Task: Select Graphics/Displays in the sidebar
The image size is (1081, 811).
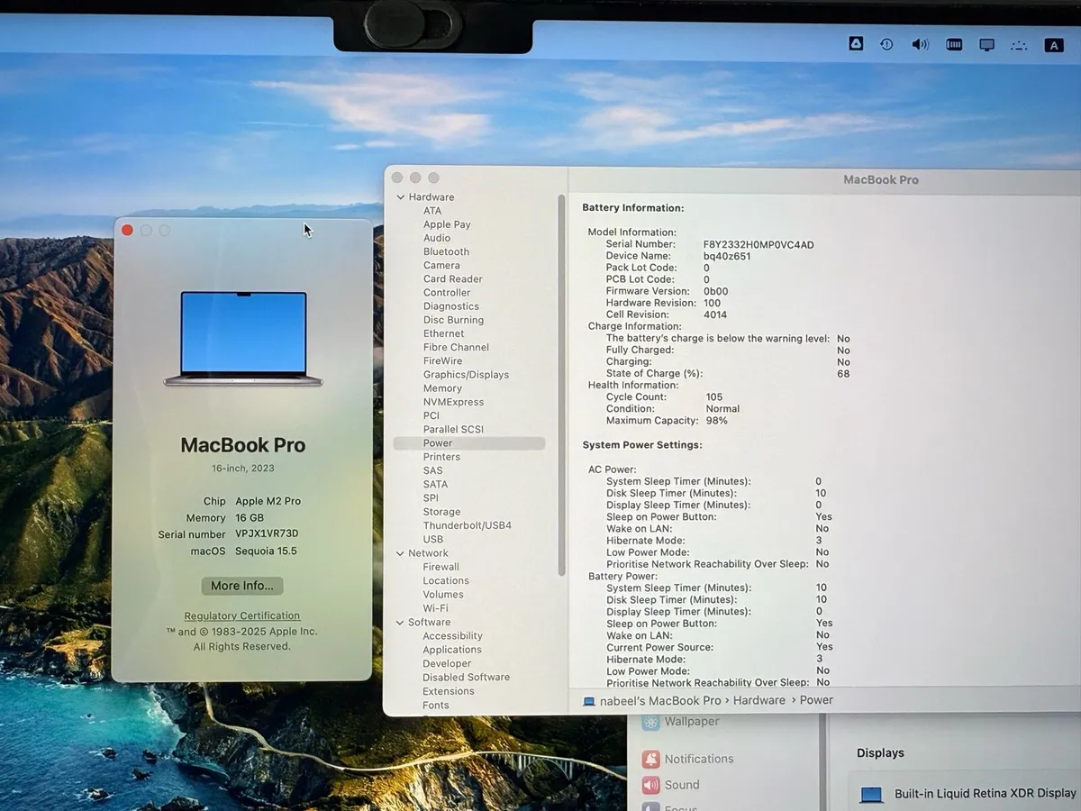Action: (x=466, y=375)
